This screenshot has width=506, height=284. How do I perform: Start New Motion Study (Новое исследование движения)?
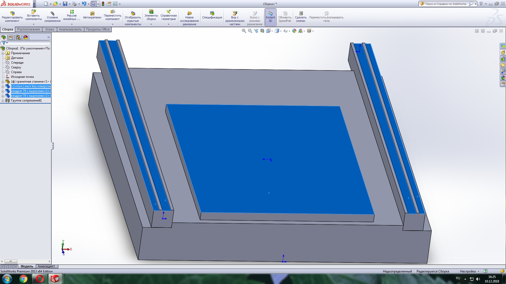(189, 14)
